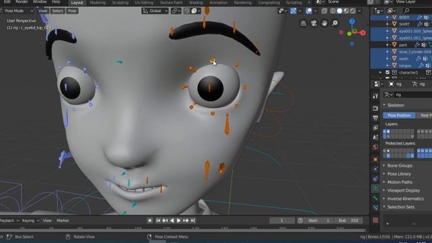Image resolution: width=432 pixels, height=243 pixels.
Task: Switch to the UV Editing workspace tab
Action: [x=144, y=3]
